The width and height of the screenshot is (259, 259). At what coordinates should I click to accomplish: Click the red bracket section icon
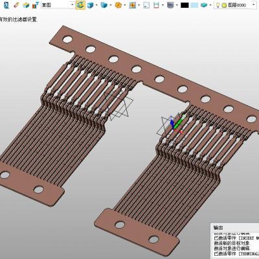click(157, 5)
